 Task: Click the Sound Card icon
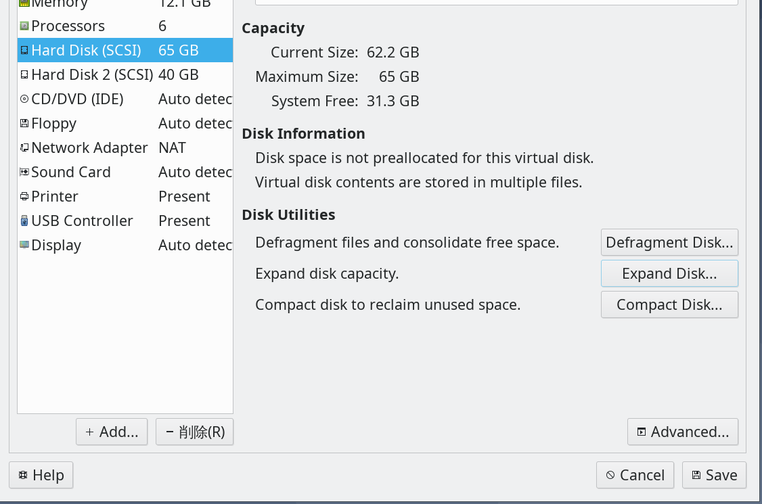click(24, 173)
